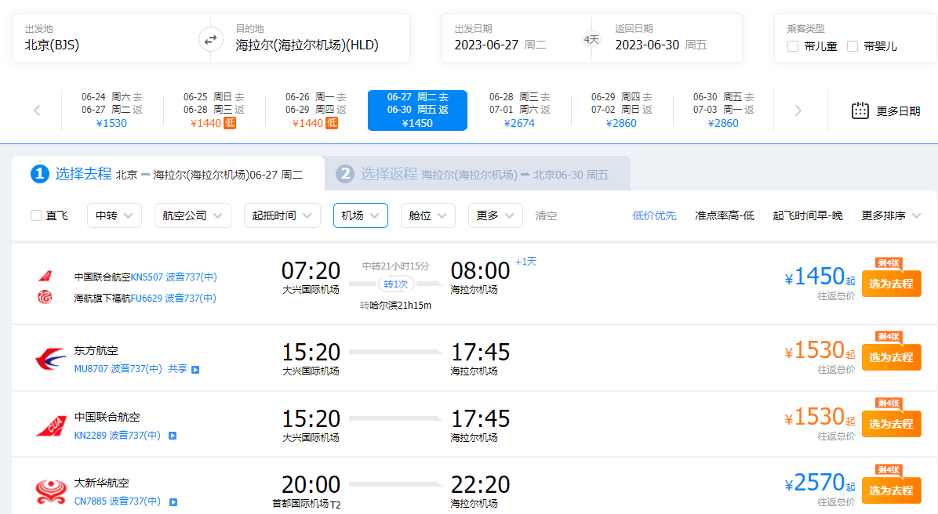Click the swap departure and destination icon
938x514 pixels.
pyautogui.click(x=210, y=38)
